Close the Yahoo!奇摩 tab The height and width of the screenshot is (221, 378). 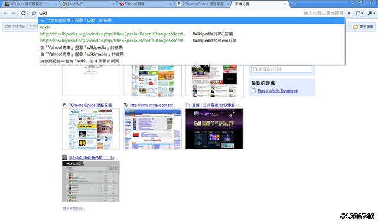pyautogui.click(x=171, y=4)
